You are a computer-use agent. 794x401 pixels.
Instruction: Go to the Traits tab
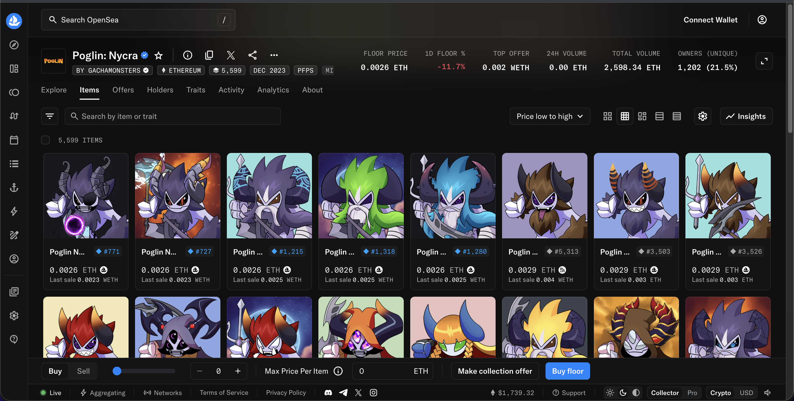pos(196,90)
